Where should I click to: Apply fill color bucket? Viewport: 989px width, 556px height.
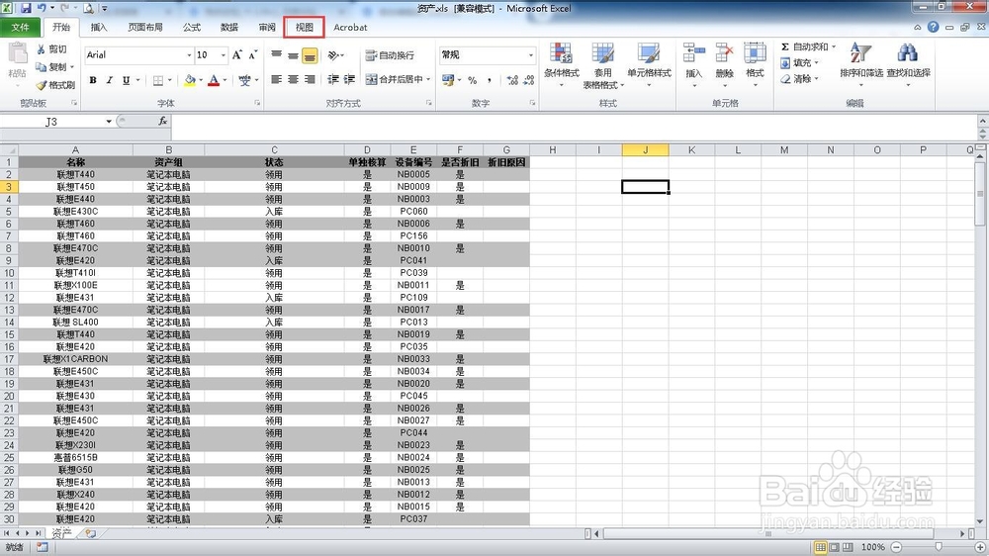click(190, 80)
